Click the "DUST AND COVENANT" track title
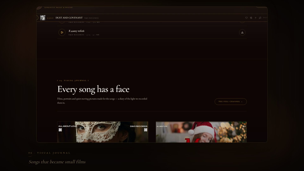304x171 pixels. (69, 18)
